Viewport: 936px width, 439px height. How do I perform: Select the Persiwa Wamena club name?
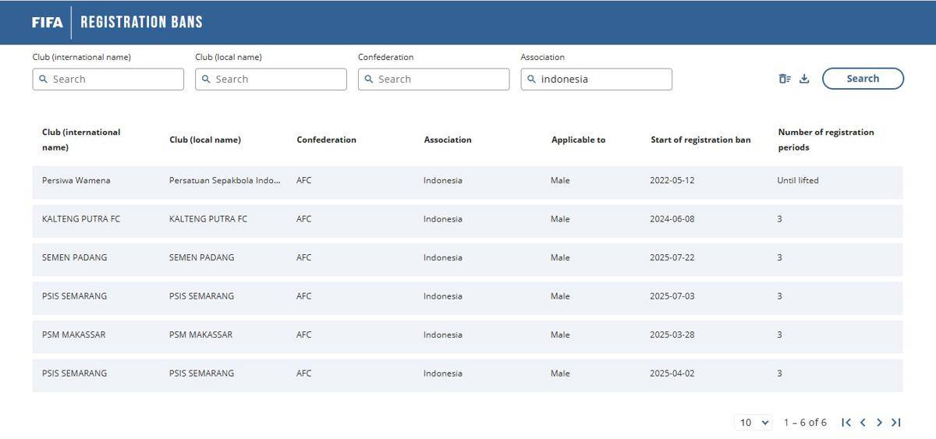coord(76,180)
